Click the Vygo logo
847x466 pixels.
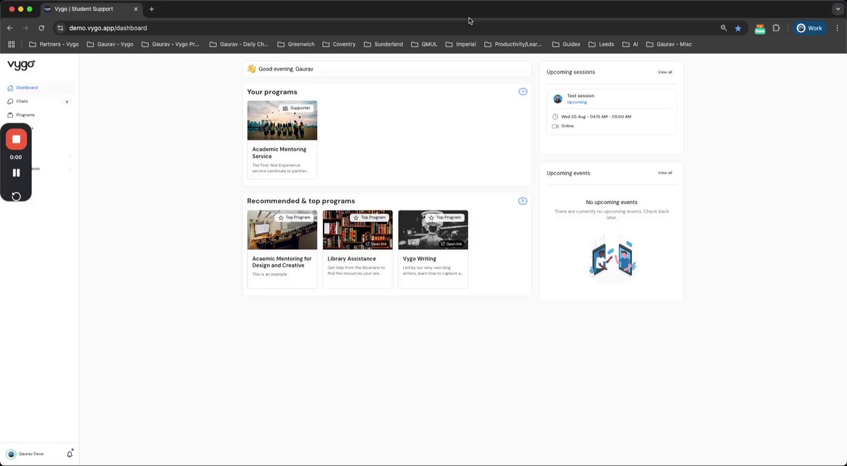[21, 65]
